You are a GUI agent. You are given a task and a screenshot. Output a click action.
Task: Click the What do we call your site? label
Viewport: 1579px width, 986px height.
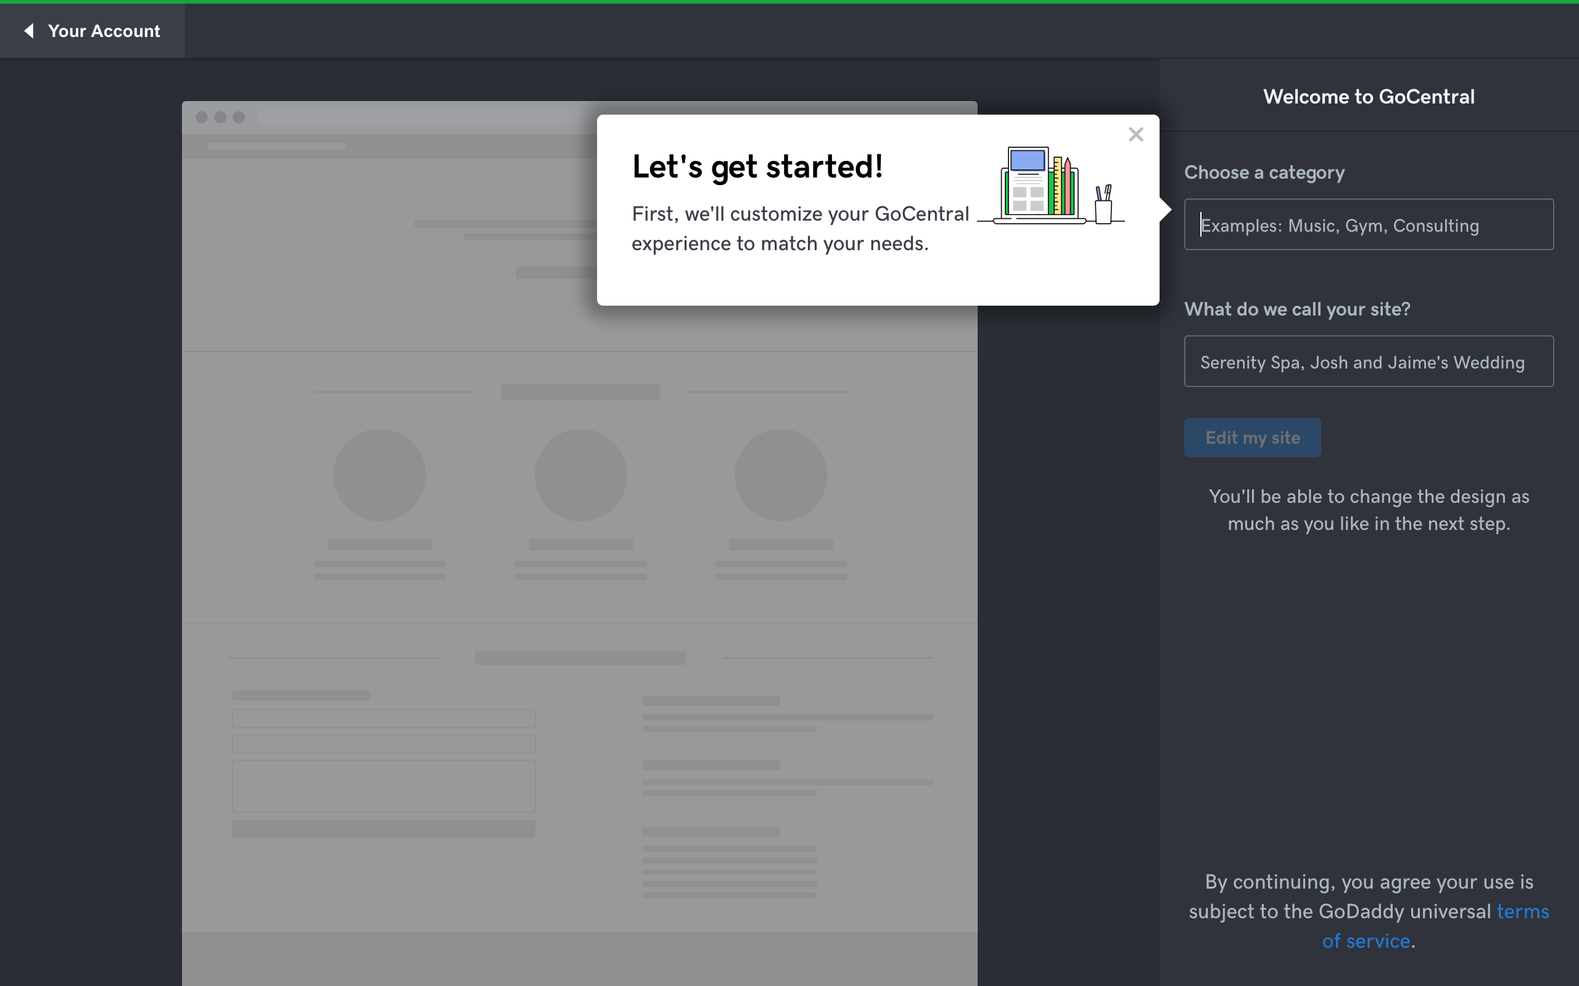click(1297, 309)
